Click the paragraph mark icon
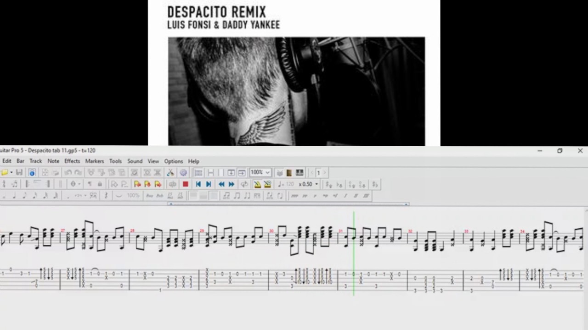 [x=90, y=184]
